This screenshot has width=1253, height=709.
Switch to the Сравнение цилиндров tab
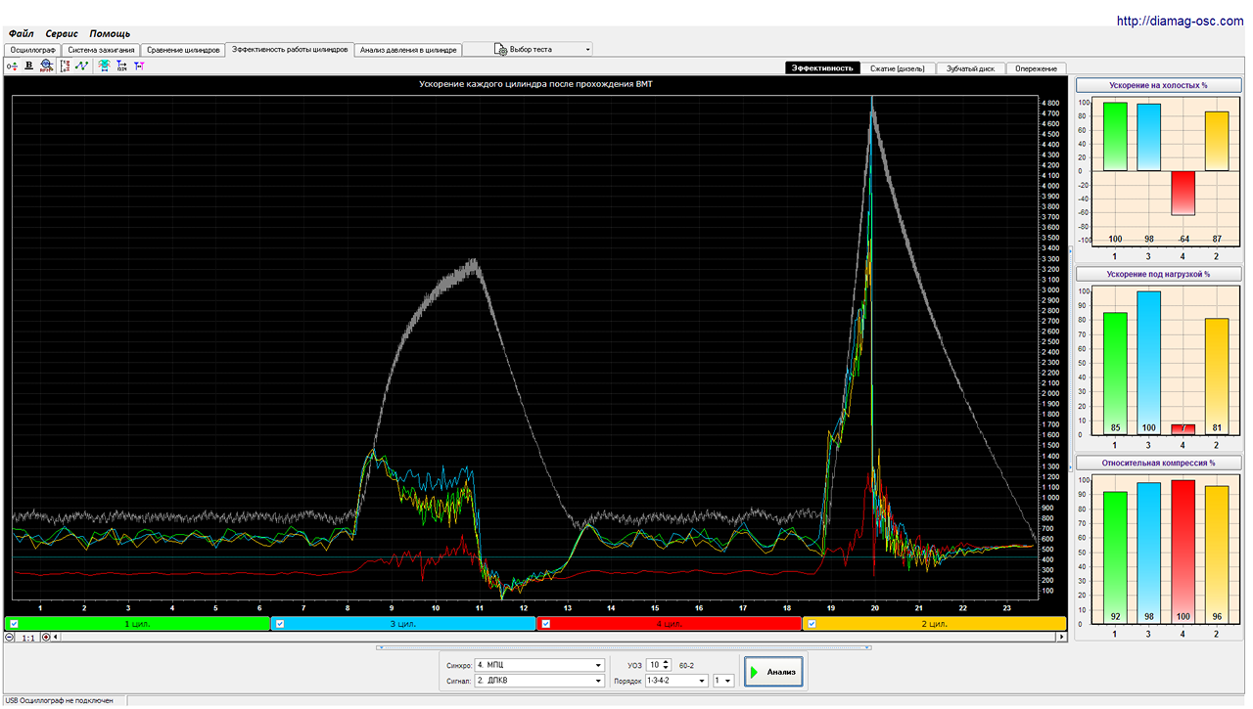coord(183,49)
